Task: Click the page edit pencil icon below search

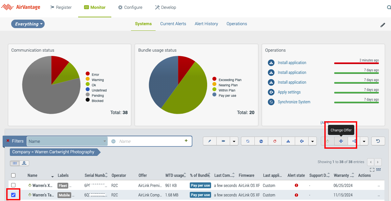Action: click(x=382, y=25)
